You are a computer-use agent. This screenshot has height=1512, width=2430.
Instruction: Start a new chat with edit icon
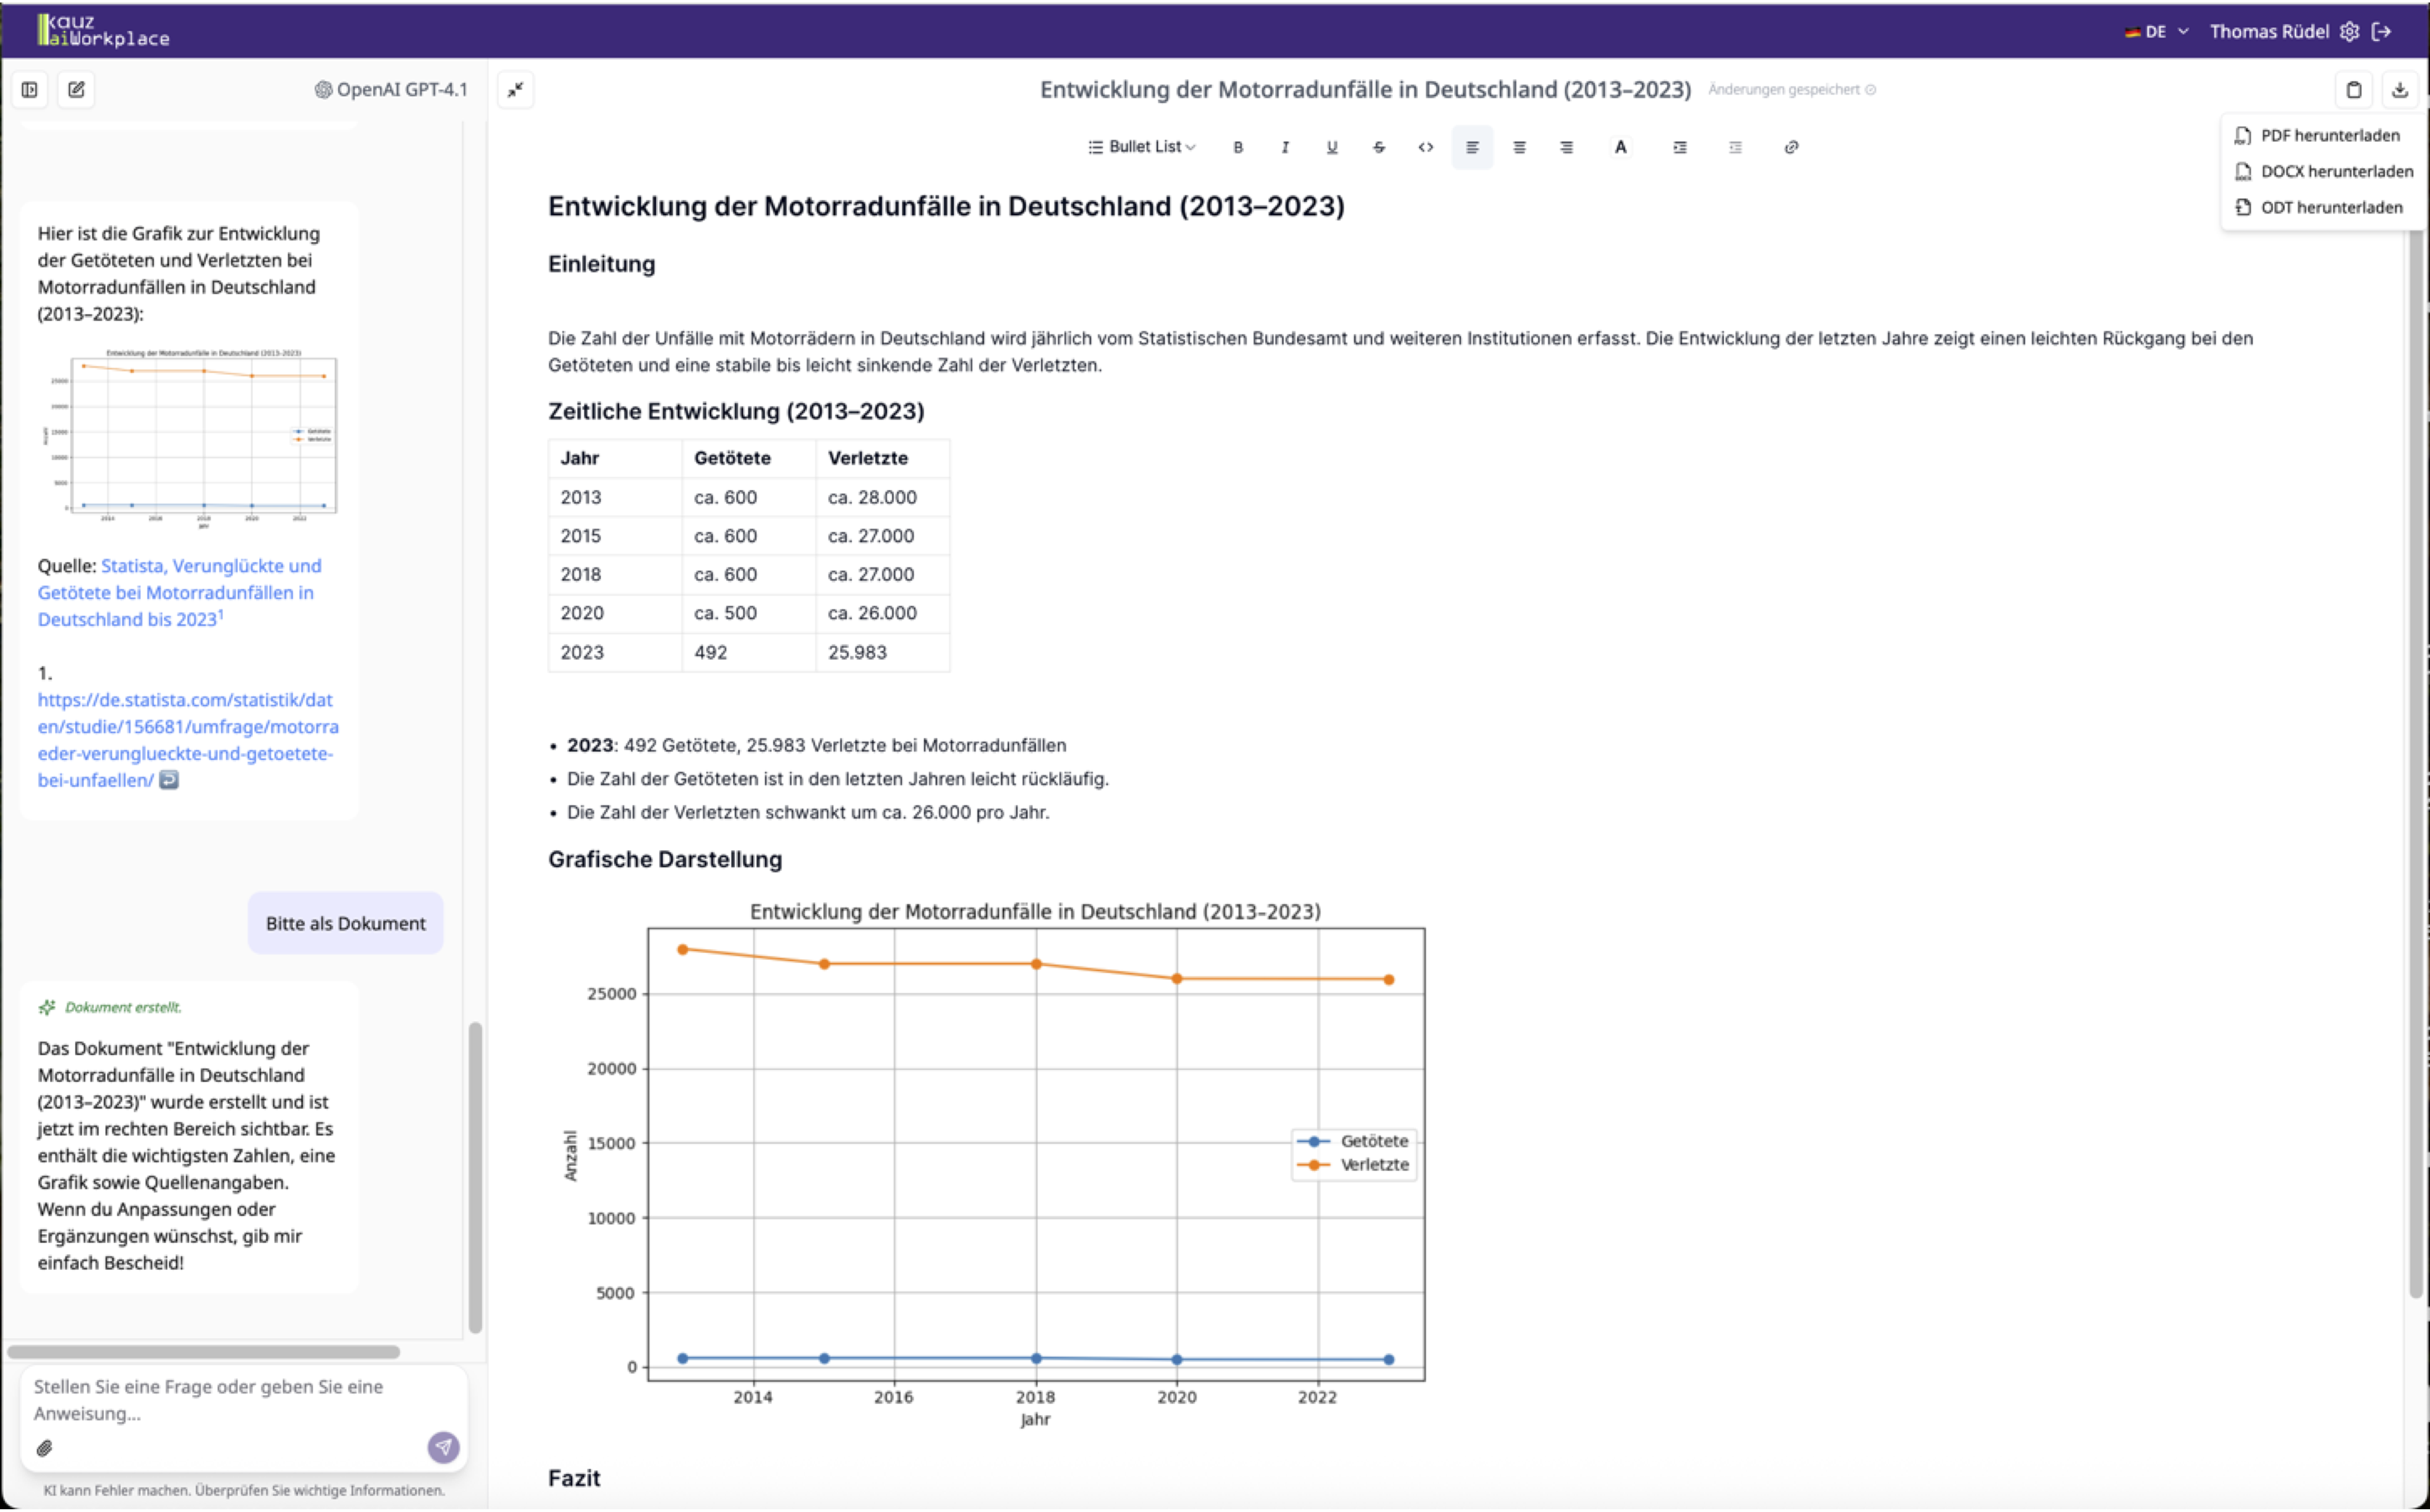pos(76,90)
